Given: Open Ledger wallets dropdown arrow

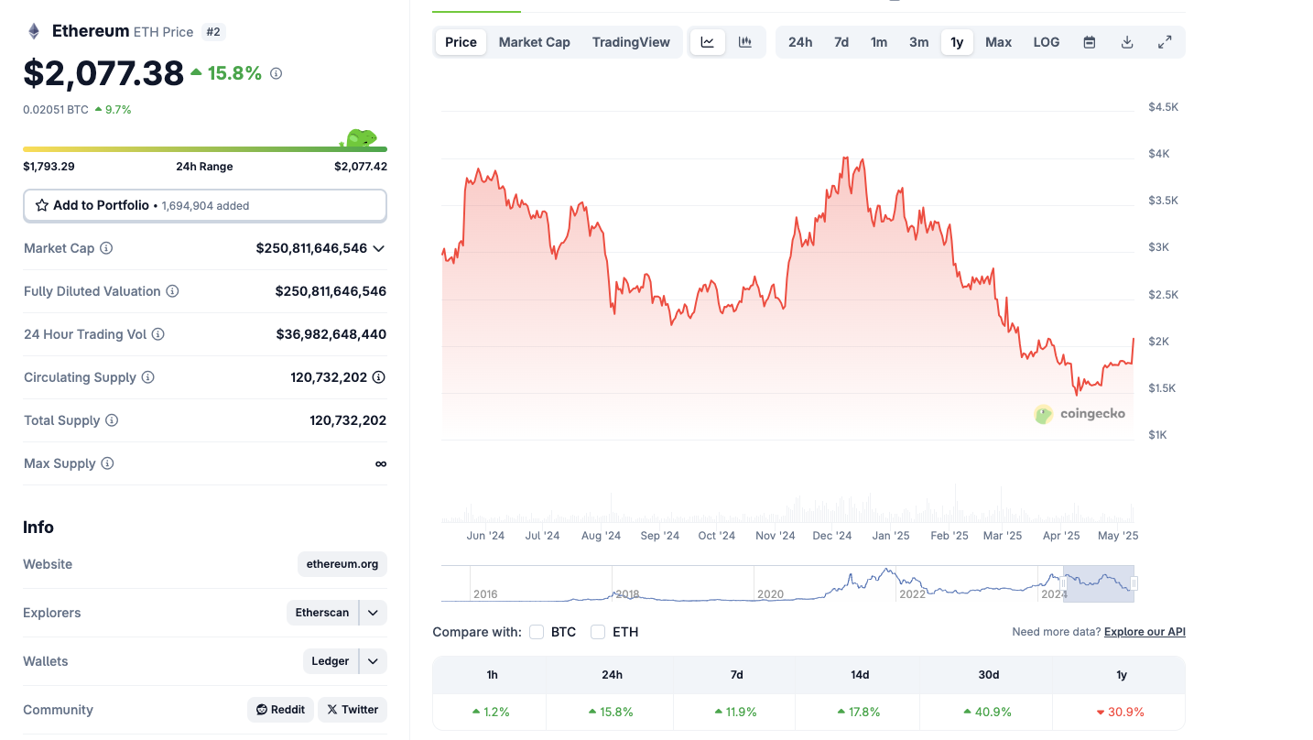Looking at the screenshot, I should (x=373, y=661).
